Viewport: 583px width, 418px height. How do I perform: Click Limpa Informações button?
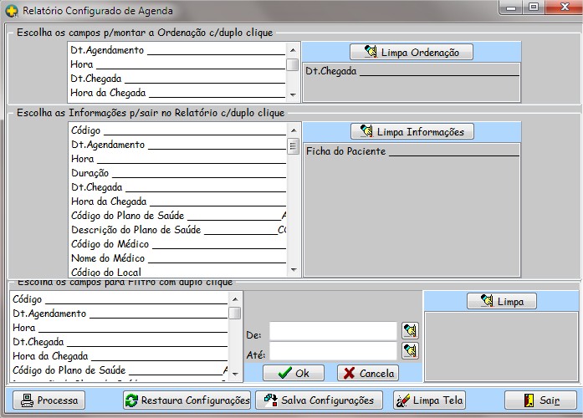click(x=412, y=131)
